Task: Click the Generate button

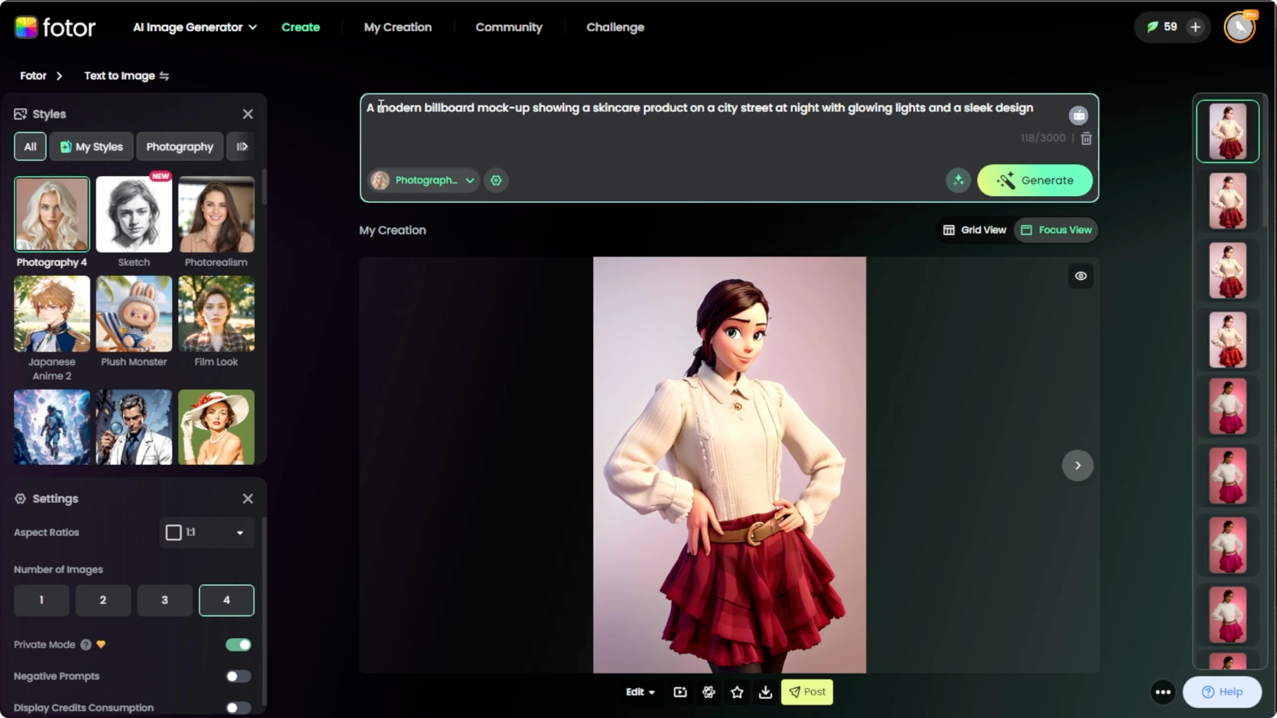Action: [x=1034, y=180]
